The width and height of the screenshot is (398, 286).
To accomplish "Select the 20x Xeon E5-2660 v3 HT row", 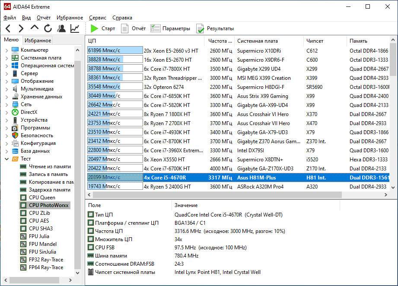I will pos(239,50).
